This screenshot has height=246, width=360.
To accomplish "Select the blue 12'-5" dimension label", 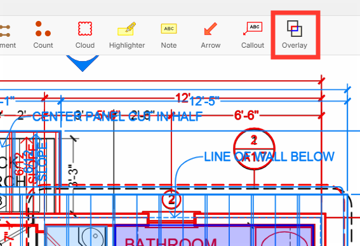I will pos(204,101).
